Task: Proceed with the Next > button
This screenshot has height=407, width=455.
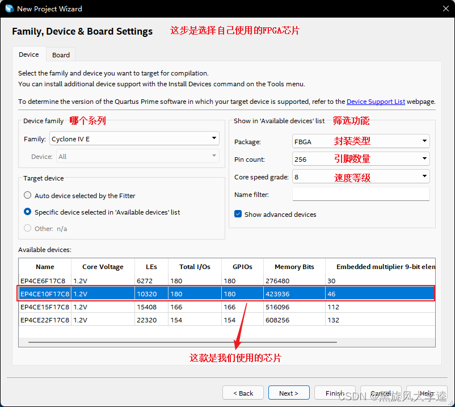Action: pos(289,393)
